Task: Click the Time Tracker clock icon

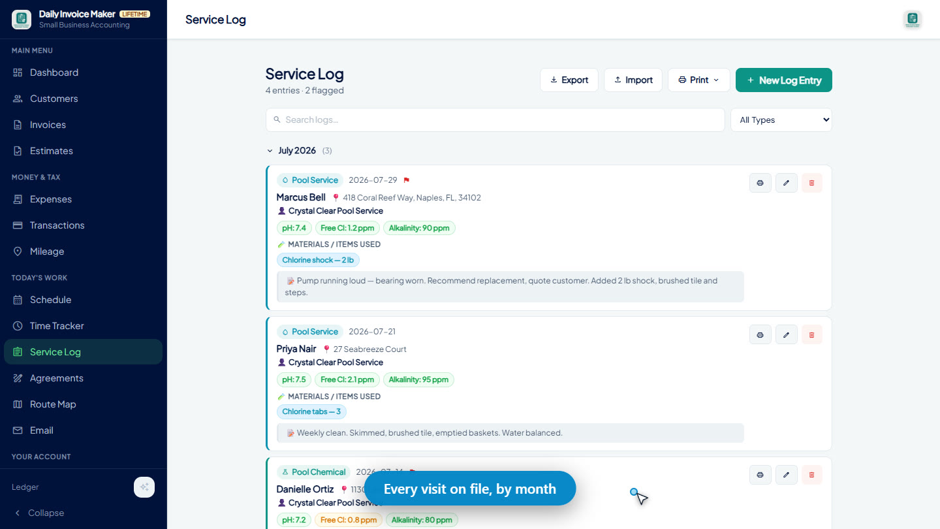Action: (x=18, y=326)
